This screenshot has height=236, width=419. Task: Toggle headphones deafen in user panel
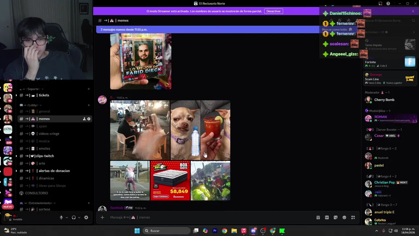74,217
